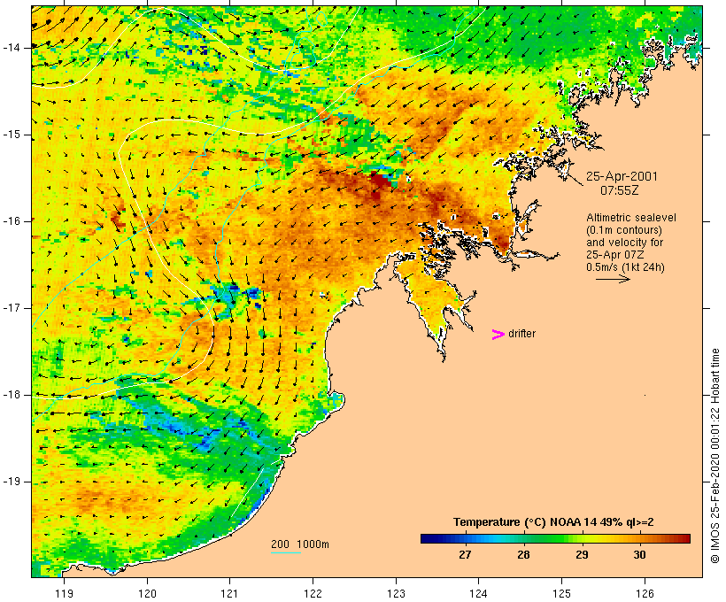The image size is (726, 602).
Task: Click the time text '07:55Z'
Action: (620, 190)
